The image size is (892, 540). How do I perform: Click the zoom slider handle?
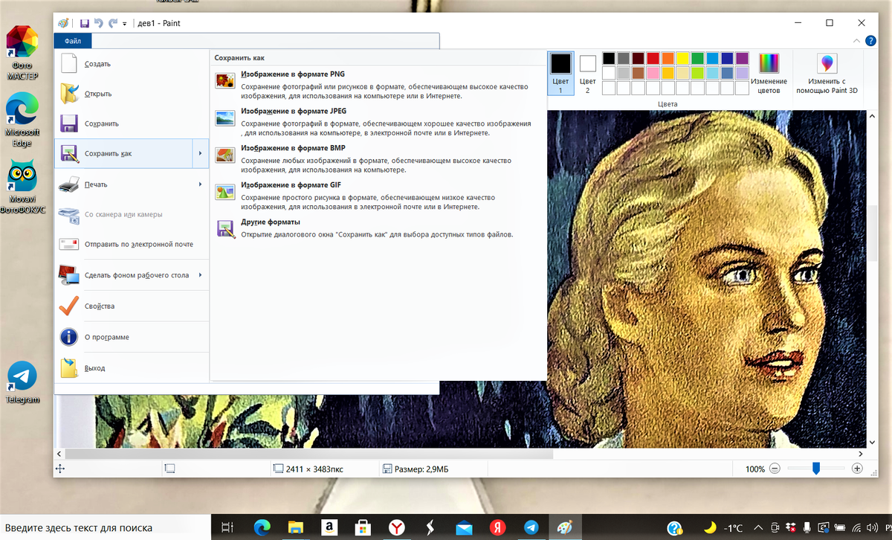coord(816,468)
